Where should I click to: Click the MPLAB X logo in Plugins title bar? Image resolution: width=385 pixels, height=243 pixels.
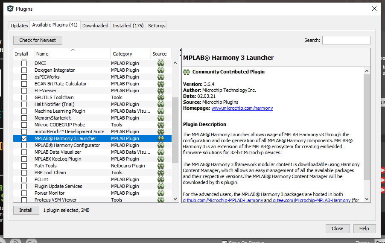coord(10,9)
